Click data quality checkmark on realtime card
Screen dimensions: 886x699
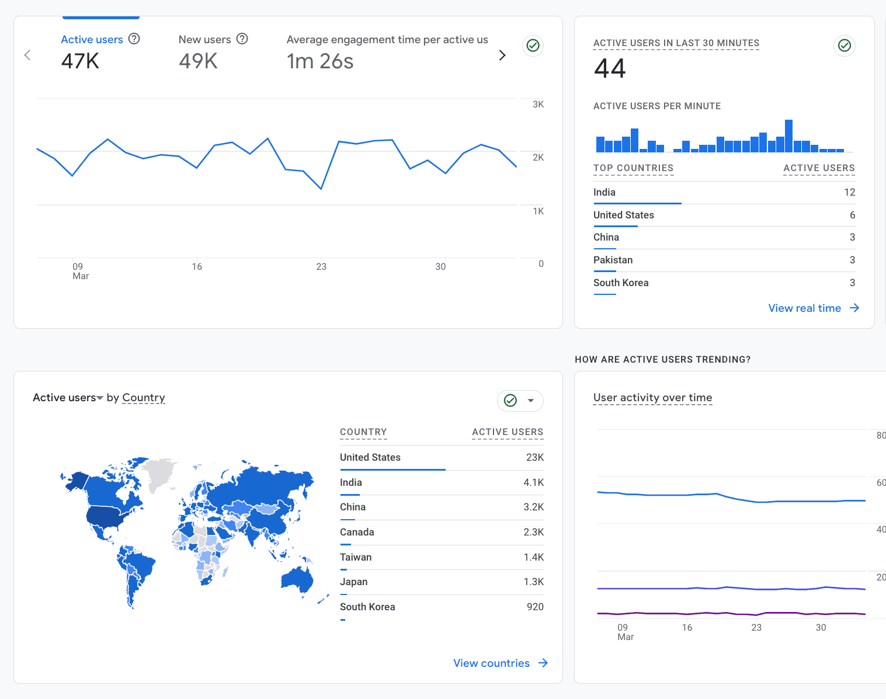[x=845, y=46]
